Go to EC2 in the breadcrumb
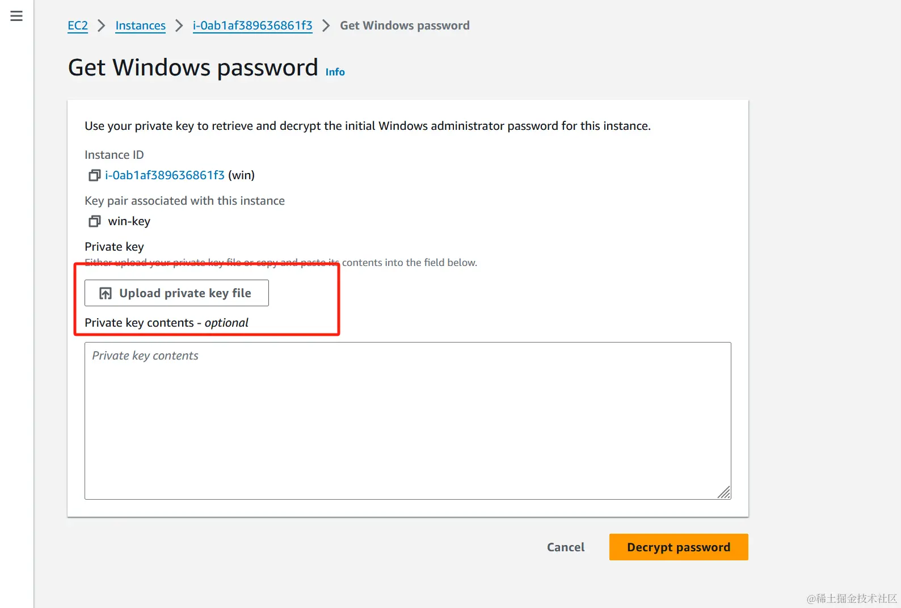This screenshot has height=608, width=901. pyautogui.click(x=78, y=26)
